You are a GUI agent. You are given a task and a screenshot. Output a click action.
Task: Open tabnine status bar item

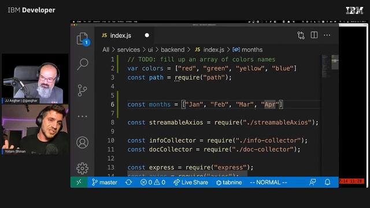point(229,183)
